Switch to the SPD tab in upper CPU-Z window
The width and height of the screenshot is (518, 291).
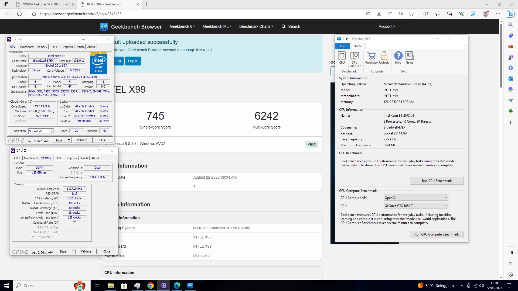54,47
